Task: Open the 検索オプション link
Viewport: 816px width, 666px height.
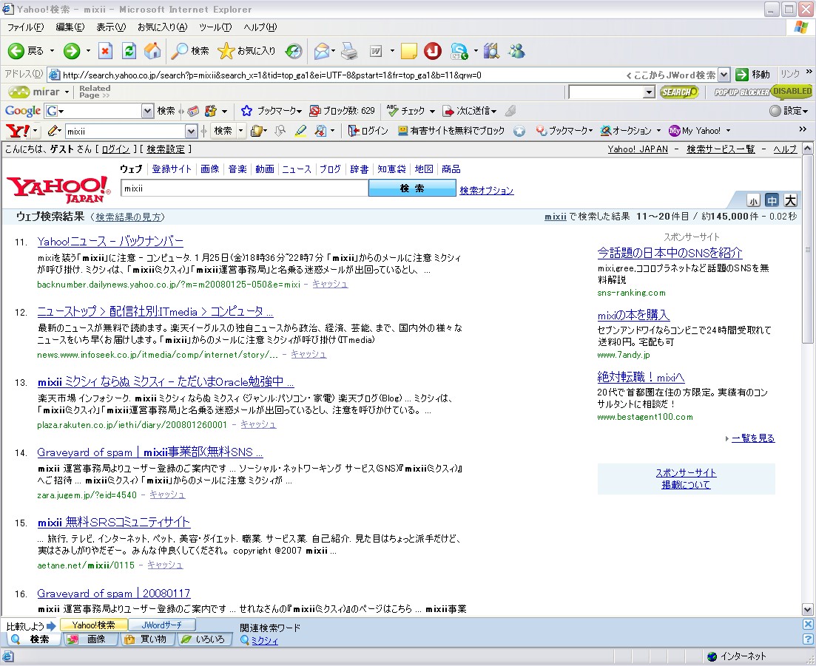Action: coord(487,190)
